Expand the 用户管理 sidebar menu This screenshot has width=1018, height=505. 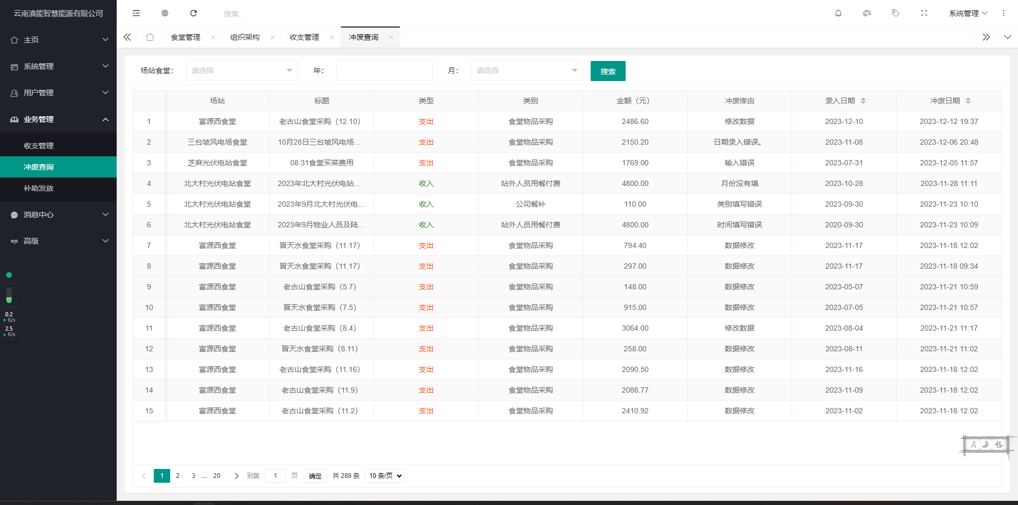(x=58, y=93)
